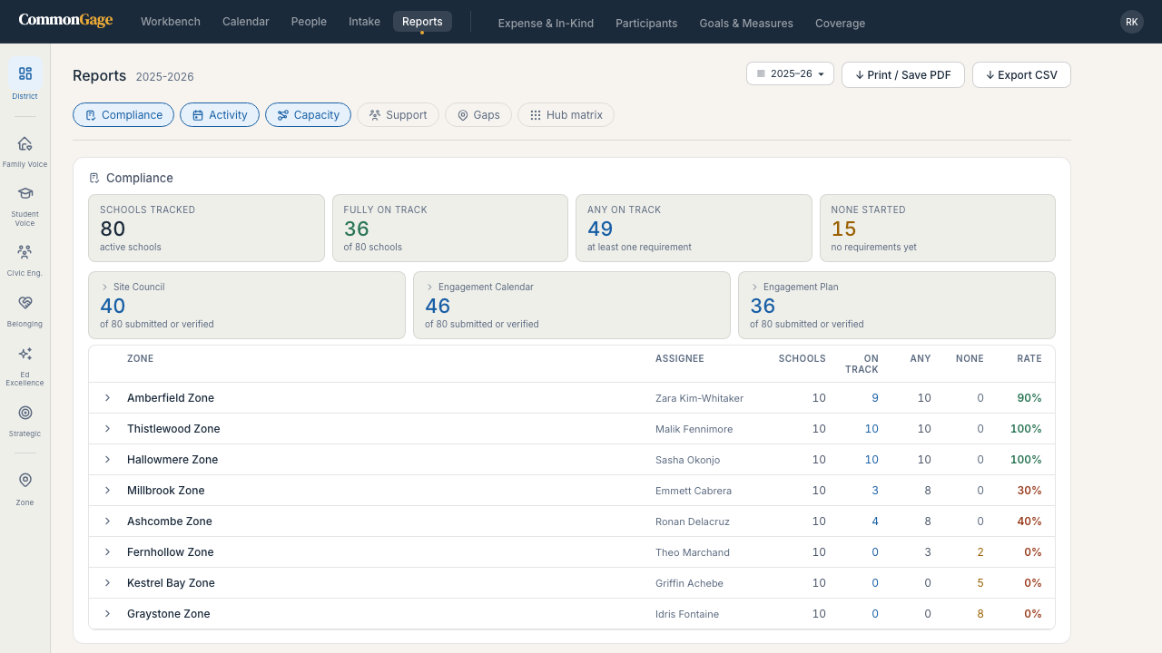Open Civic Eng. sidebar item

click(25, 259)
